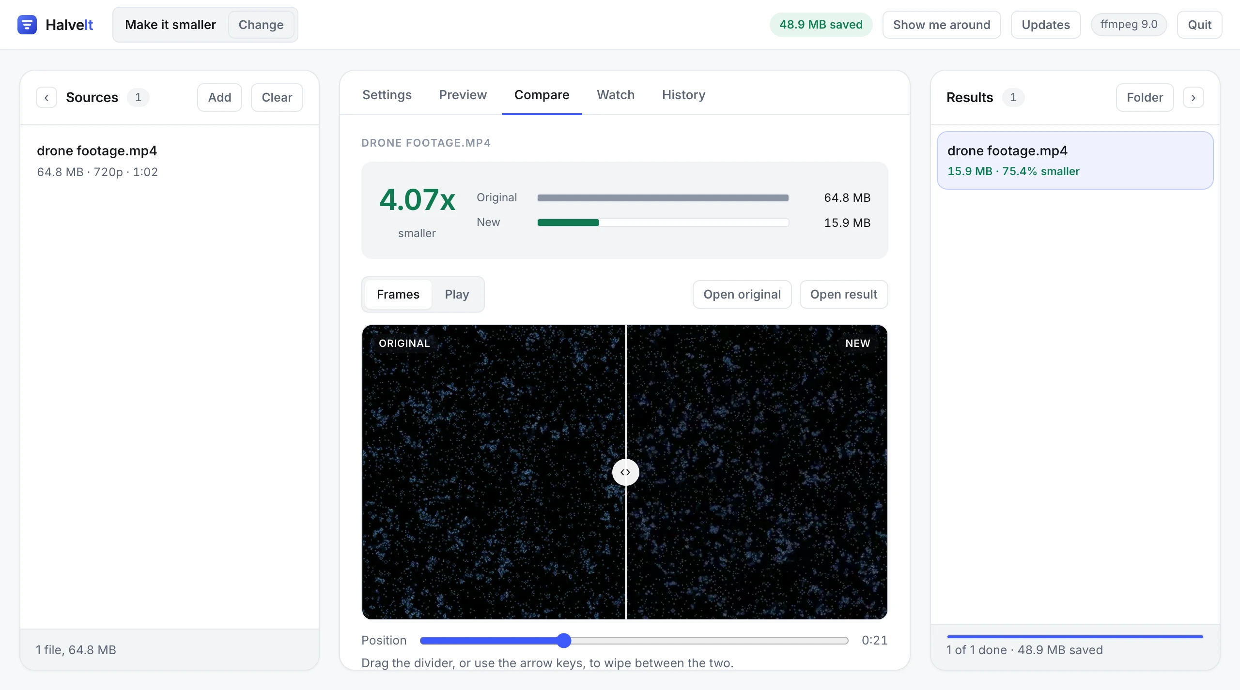This screenshot has width=1240, height=690.
Task: Grab the divider handle arrows icon
Action: [625, 472]
